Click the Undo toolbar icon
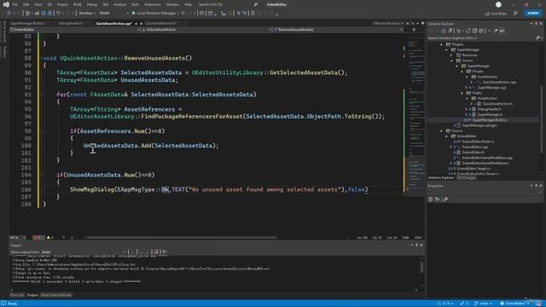The width and height of the screenshot is (546, 307). pos(59,14)
